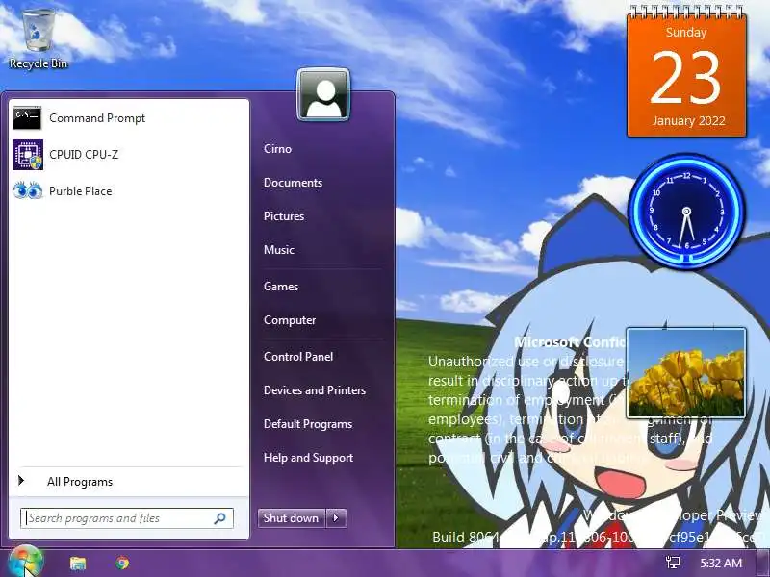Screen dimensions: 770x577
Task: Click the Purble Place eyes icon
Action: [28, 190]
